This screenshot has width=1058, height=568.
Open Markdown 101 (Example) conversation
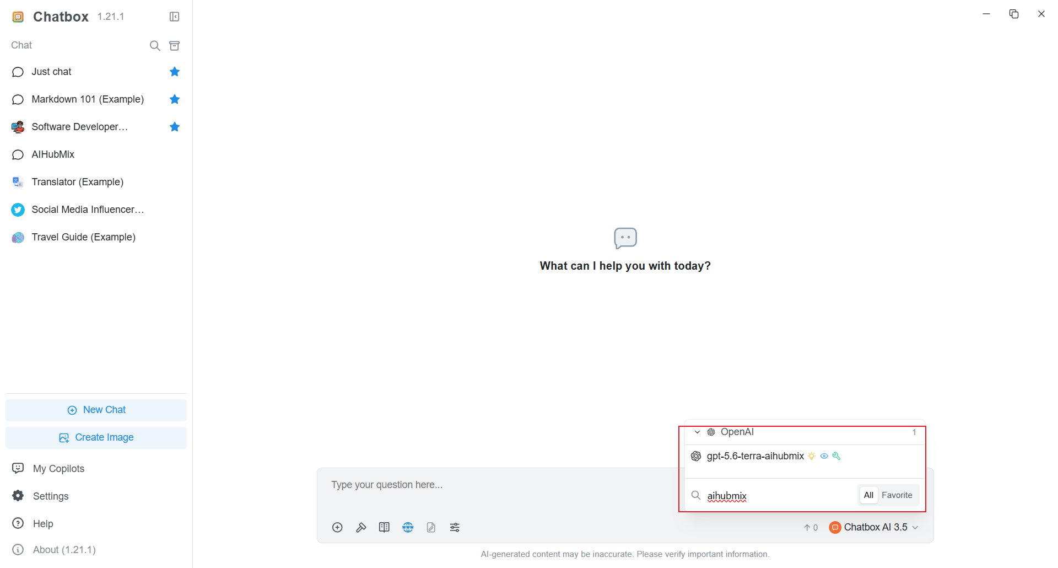pyautogui.click(x=96, y=99)
